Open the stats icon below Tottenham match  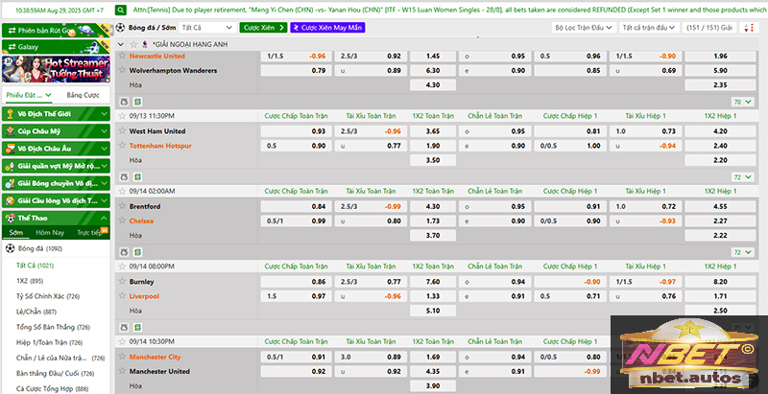(124, 176)
